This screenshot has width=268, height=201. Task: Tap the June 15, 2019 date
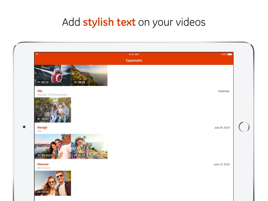(x=221, y=164)
